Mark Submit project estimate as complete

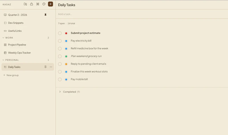click(60, 33)
